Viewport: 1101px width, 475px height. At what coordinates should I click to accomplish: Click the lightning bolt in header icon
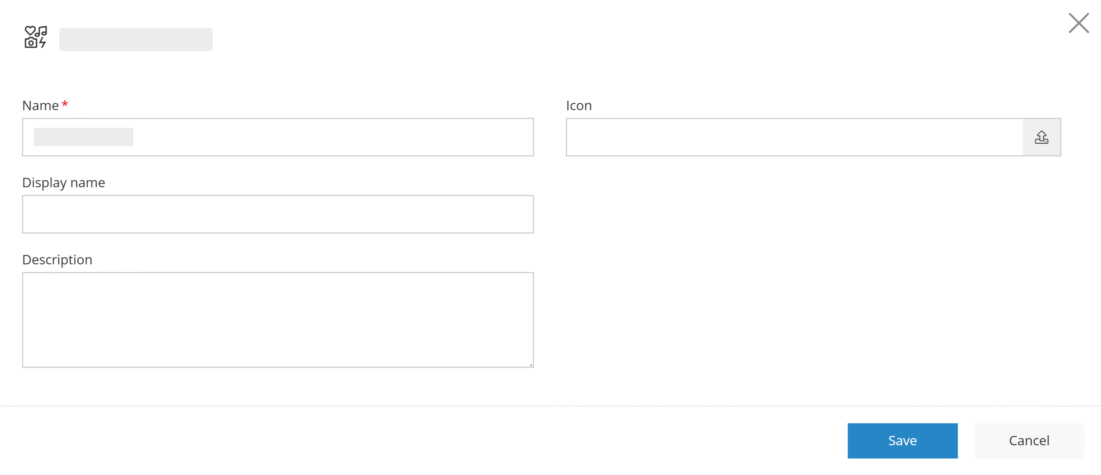(x=43, y=43)
